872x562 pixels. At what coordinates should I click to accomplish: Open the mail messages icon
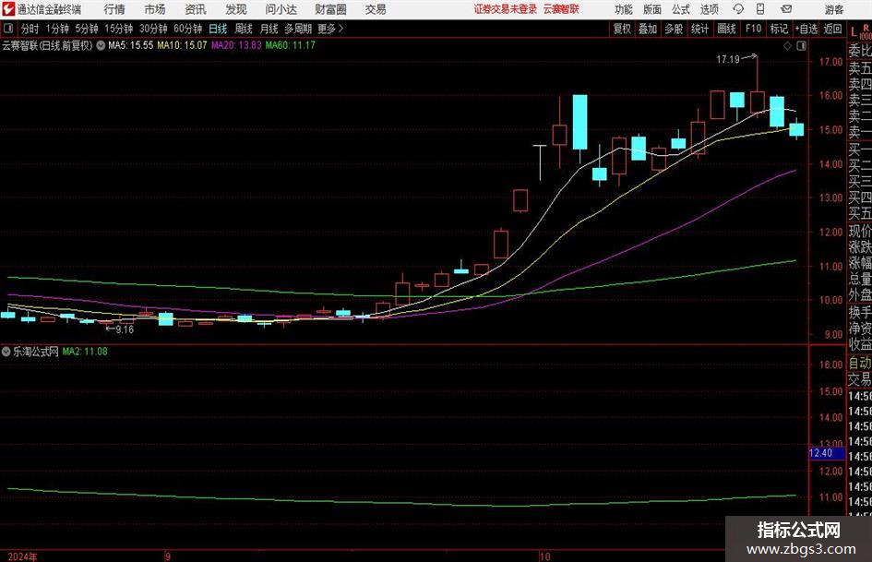coord(786,9)
